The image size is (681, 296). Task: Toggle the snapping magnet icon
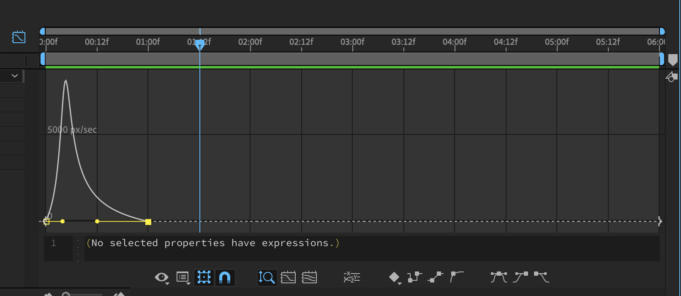pyautogui.click(x=225, y=277)
